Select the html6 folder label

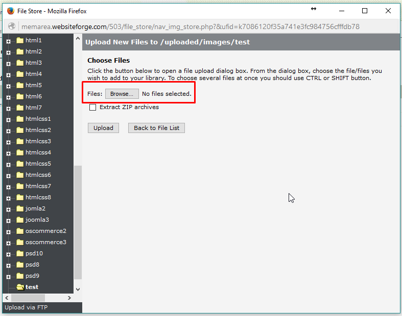coord(34,96)
